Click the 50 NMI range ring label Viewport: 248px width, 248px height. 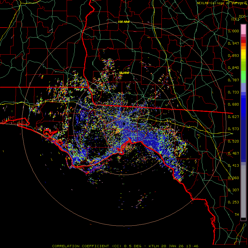pos(124,73)
